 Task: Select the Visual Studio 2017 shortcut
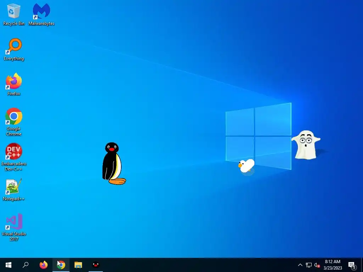click(14, 227)
